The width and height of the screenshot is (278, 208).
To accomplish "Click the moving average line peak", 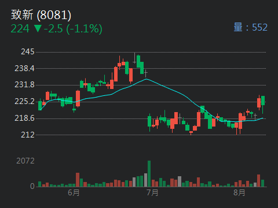I will click(x=147, y=79).
